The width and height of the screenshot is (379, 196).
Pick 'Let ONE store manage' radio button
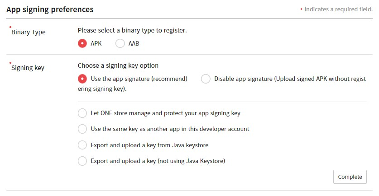(x=82, y=113)
